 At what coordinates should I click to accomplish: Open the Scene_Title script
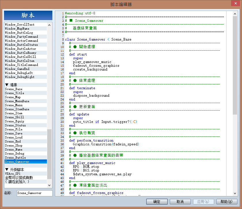pos(26,93)
